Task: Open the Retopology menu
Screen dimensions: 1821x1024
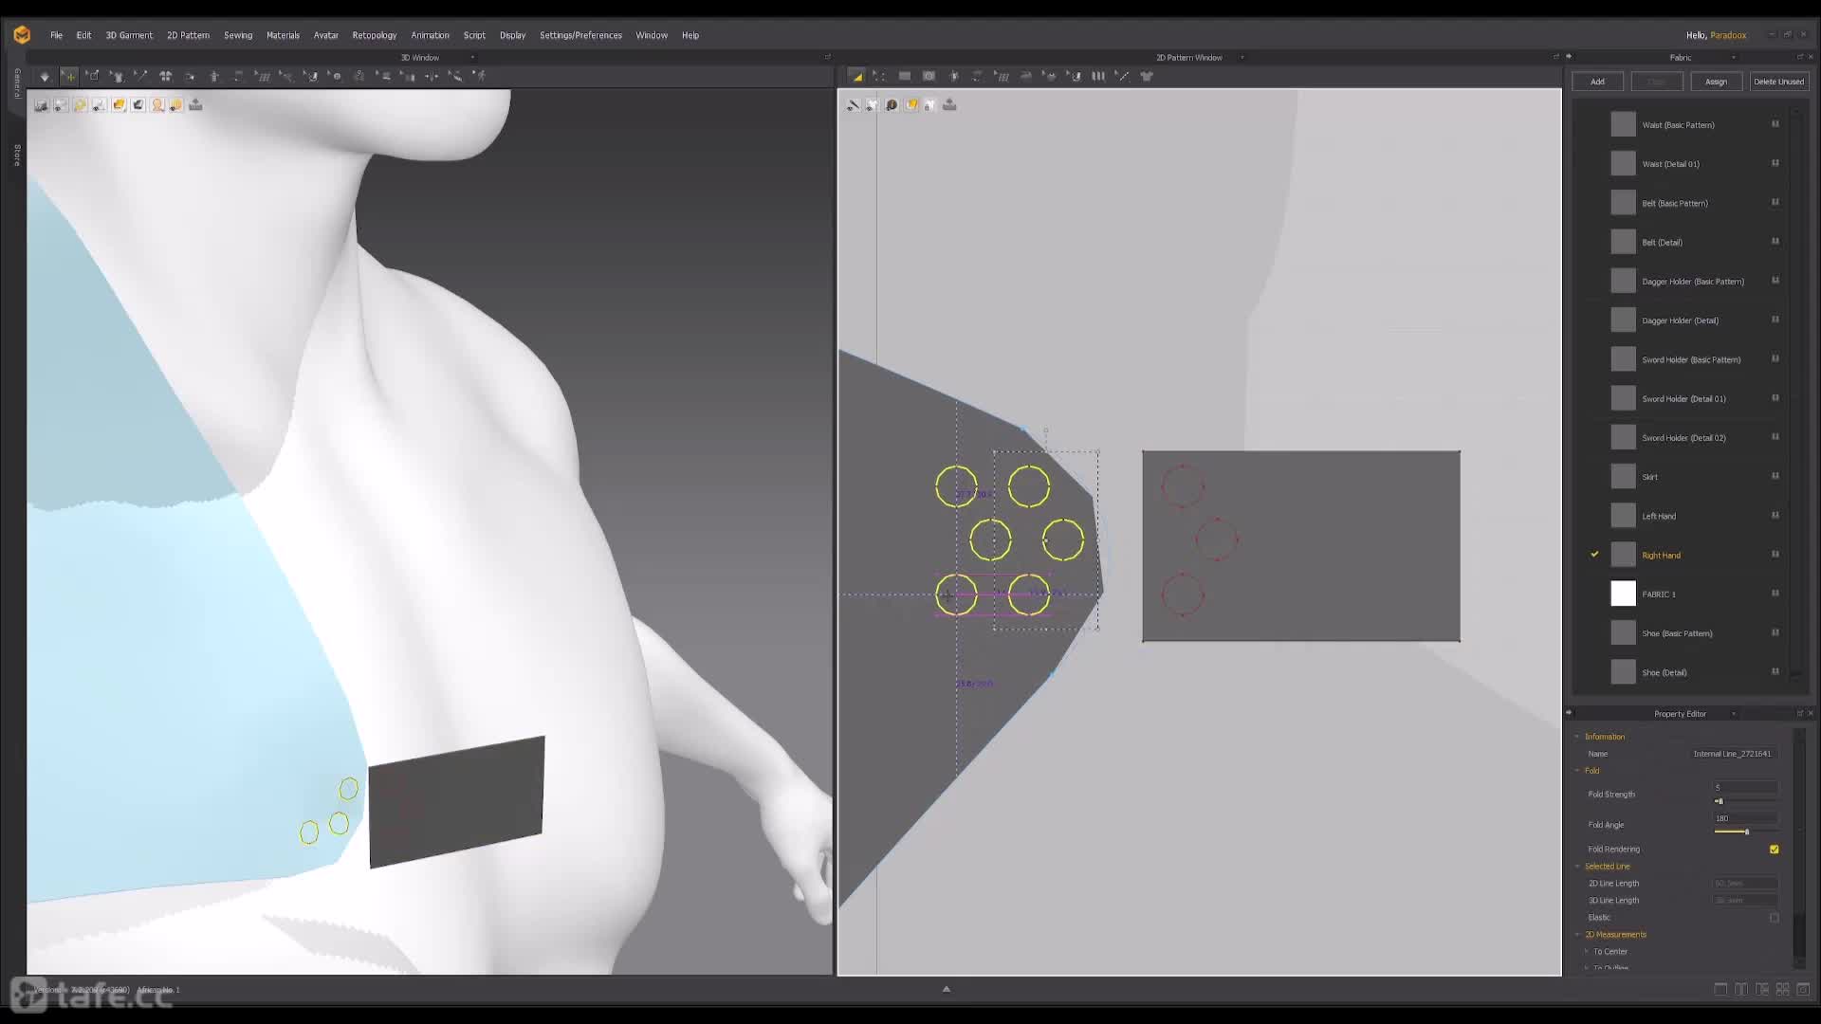Action: 375,35
